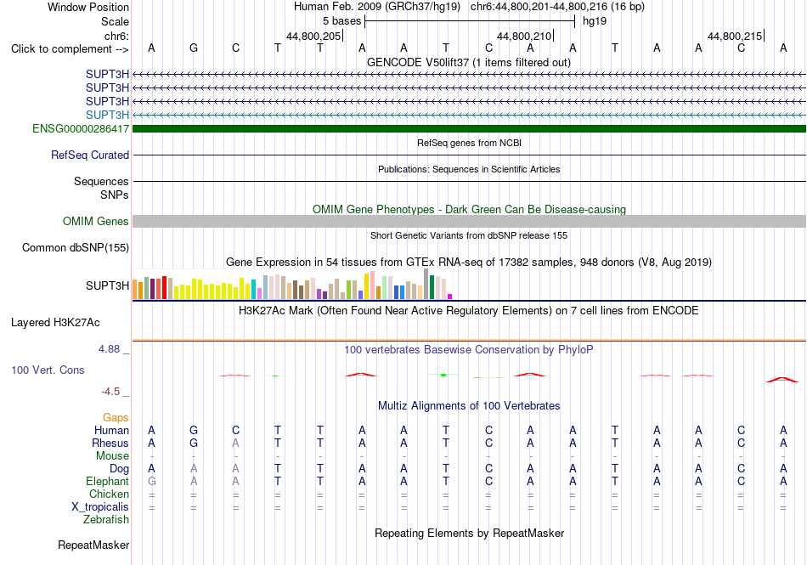This screenshot has width=807, height=565.
Task: Click the magenta bar ending the GTEx chart
Action: point(450,297)
